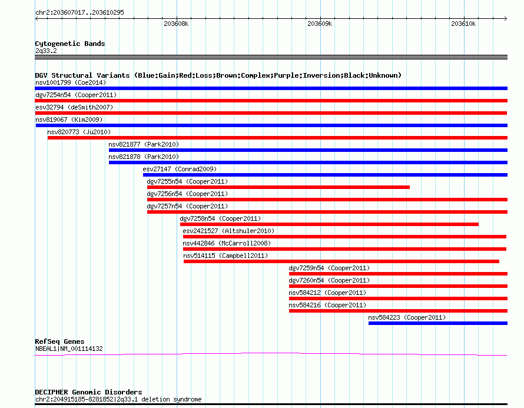Select the nsv821877 (Park2010) blue bar
Screen dimensions: 524x408
coord(308,150)
